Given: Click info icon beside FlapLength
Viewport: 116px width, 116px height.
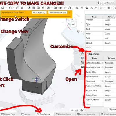Looking at the screenshot, I should click(x=103, y=81).
